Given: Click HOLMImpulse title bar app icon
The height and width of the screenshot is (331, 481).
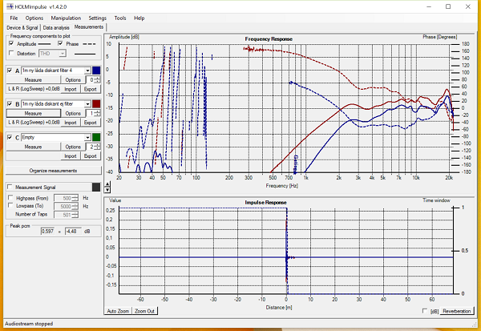Looking at the screenshot, I should pos(10,6).
